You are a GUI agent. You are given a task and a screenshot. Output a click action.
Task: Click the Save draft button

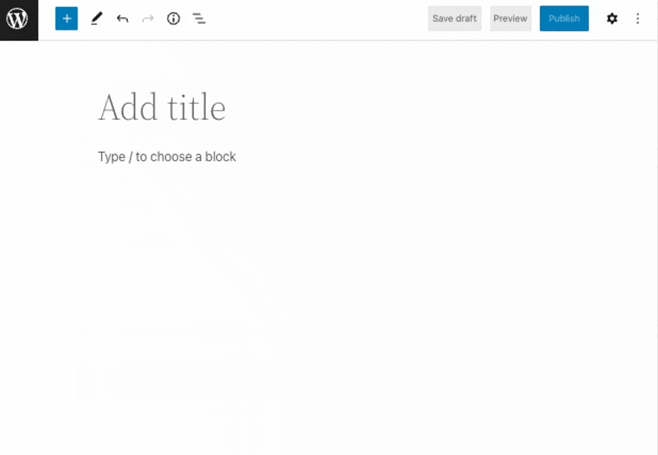454,19
